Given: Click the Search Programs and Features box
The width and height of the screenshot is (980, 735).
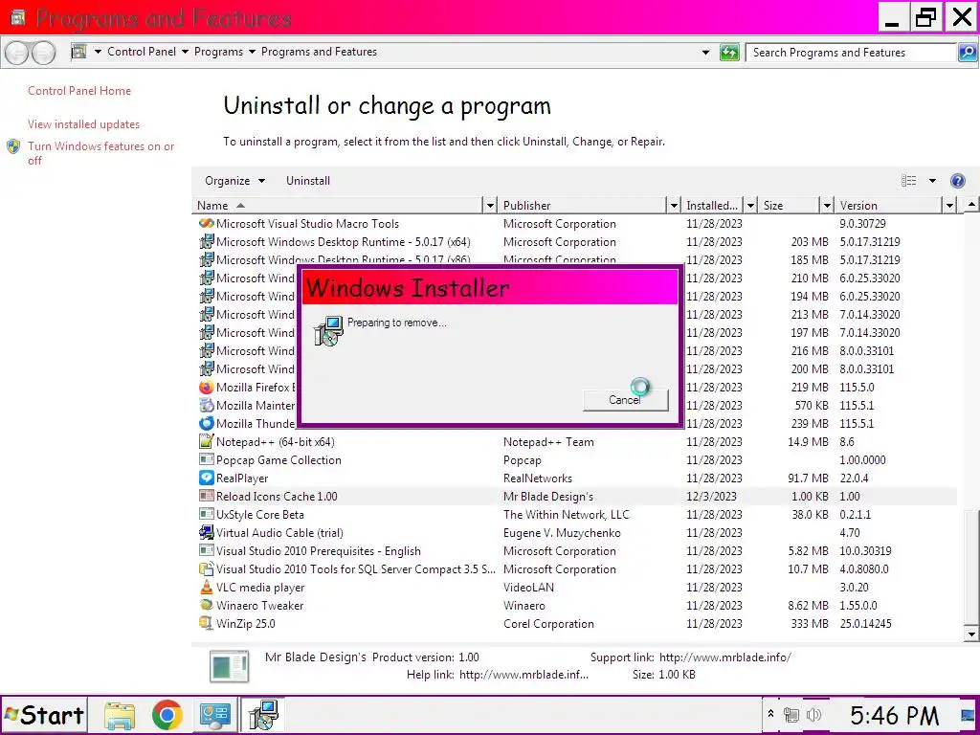Looking at the screenshot, I should click(x=851, y=53).
